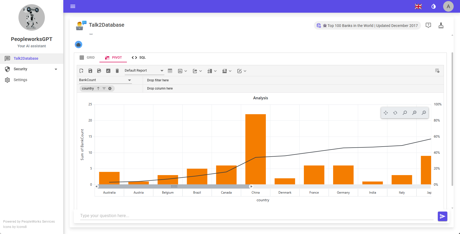Zoom in on the chart
The image size is (460, 234).
[414, 113]
